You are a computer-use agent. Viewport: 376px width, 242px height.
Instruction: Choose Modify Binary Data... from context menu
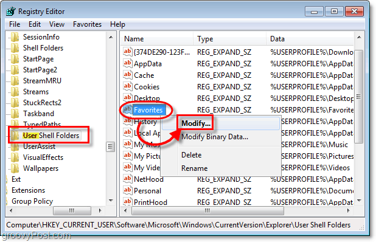click(221, 137)
